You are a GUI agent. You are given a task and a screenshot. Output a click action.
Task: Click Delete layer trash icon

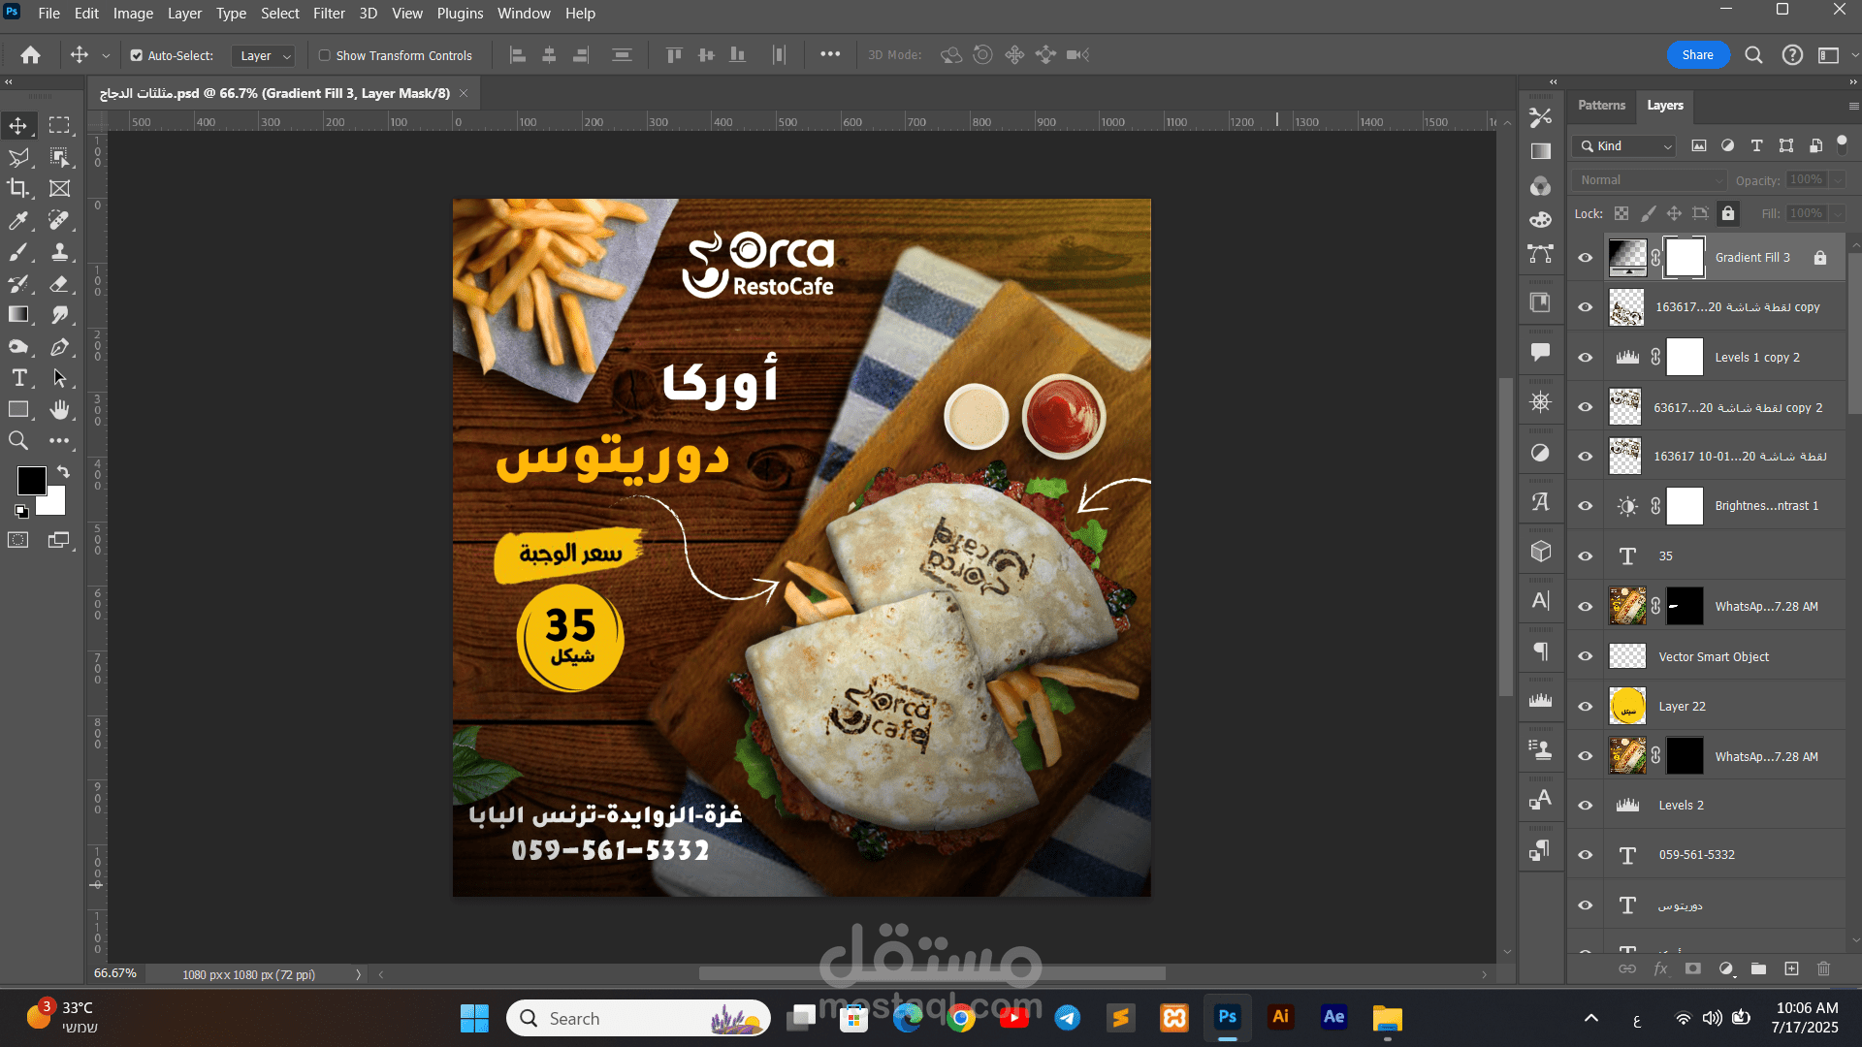(1823, 968)
